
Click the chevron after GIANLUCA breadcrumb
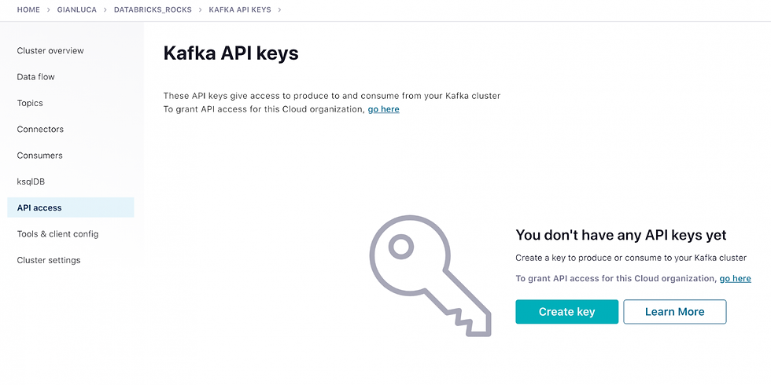[105, 9]
